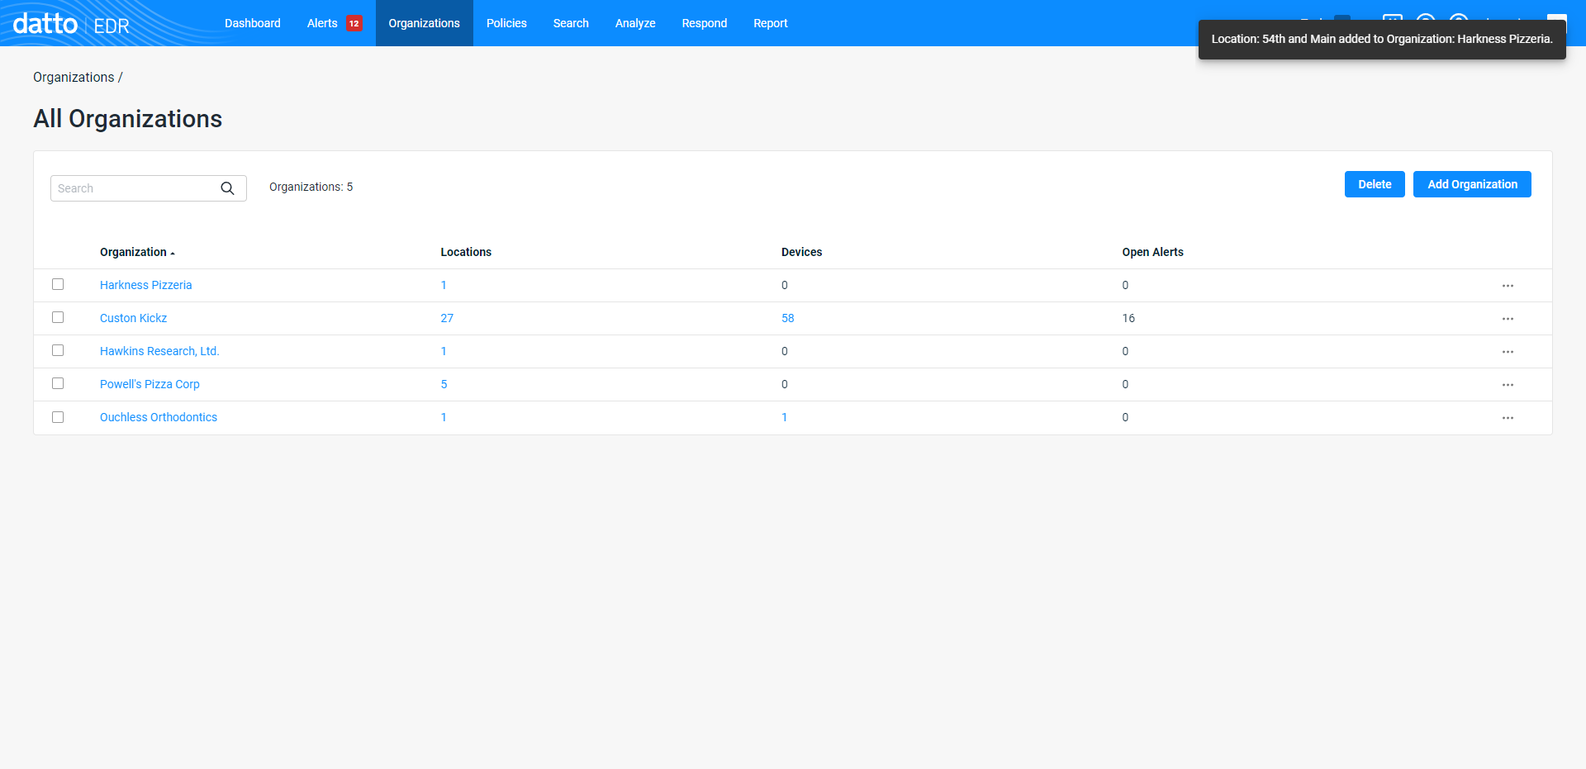Open the Harkness Pizzeria organization link
The height and width of the screenshot is (769, 1586).
[146, 285]
